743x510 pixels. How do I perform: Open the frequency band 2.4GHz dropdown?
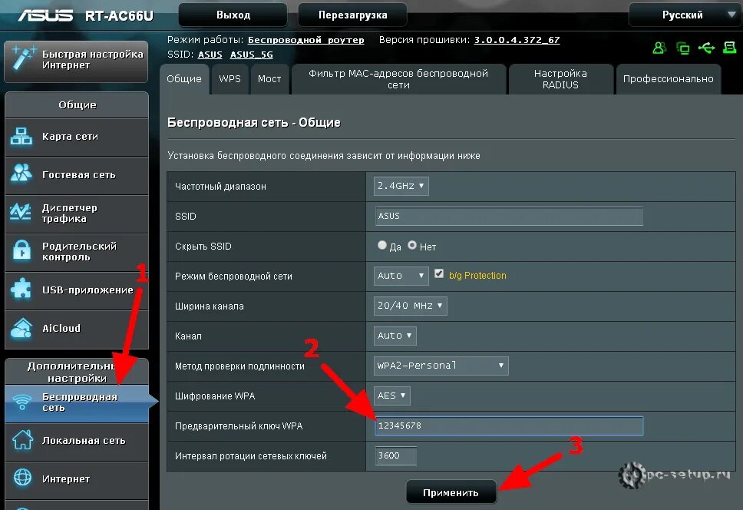click(x=401, y=186)
